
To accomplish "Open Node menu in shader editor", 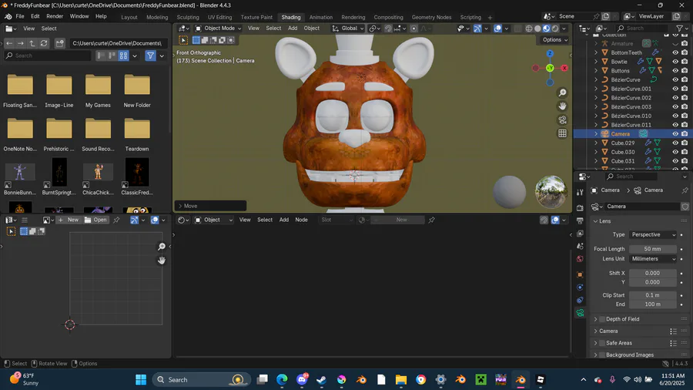I will pyautogui.click(x=301, y=220).
